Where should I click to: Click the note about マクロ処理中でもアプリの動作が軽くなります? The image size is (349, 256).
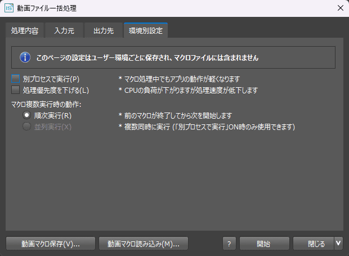pyautogui.click(x=179, y=79)
